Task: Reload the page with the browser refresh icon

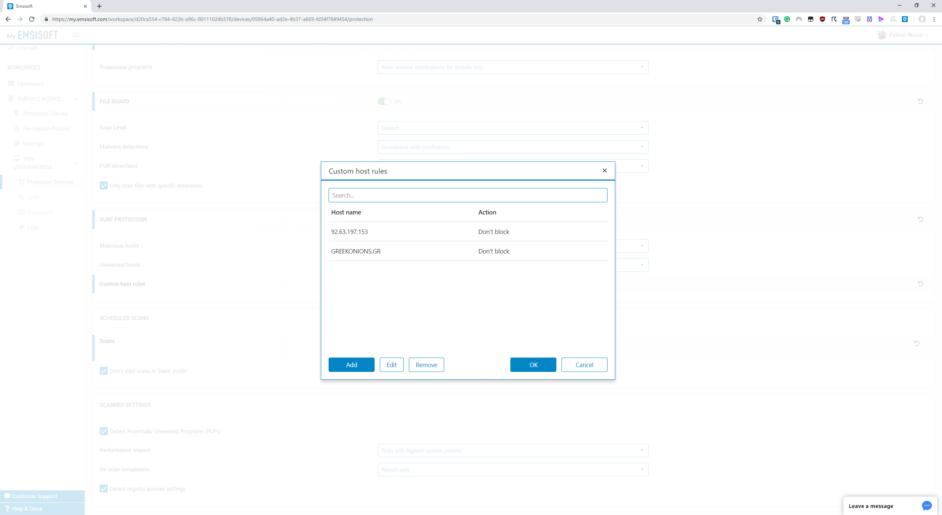Action: pyautogui.click(x=32, y=19)
